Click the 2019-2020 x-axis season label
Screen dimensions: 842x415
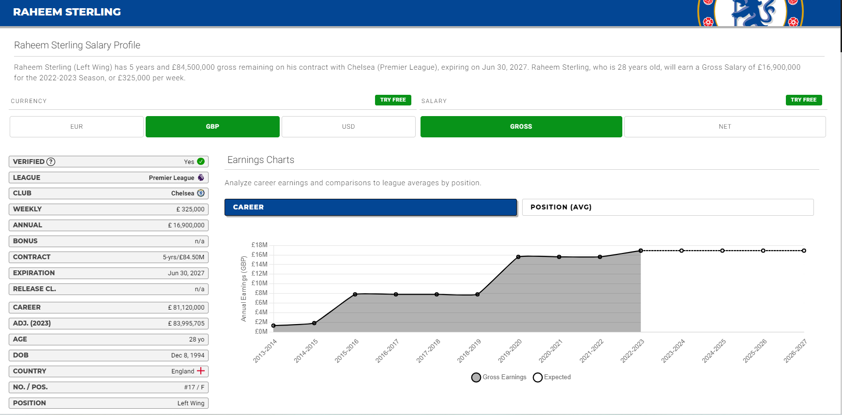pyautogui.click(x=510, y=351)
